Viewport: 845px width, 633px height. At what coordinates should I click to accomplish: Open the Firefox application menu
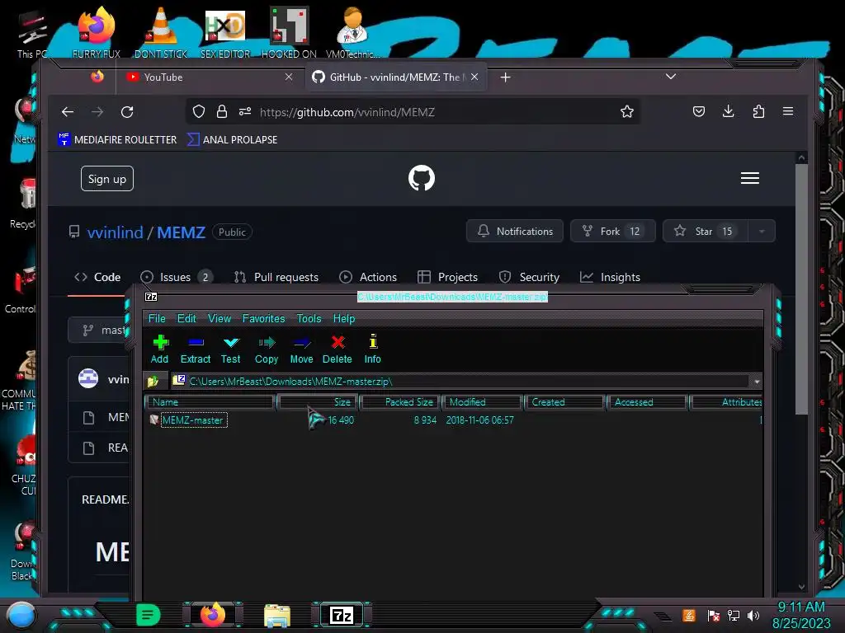pos(788,111)
